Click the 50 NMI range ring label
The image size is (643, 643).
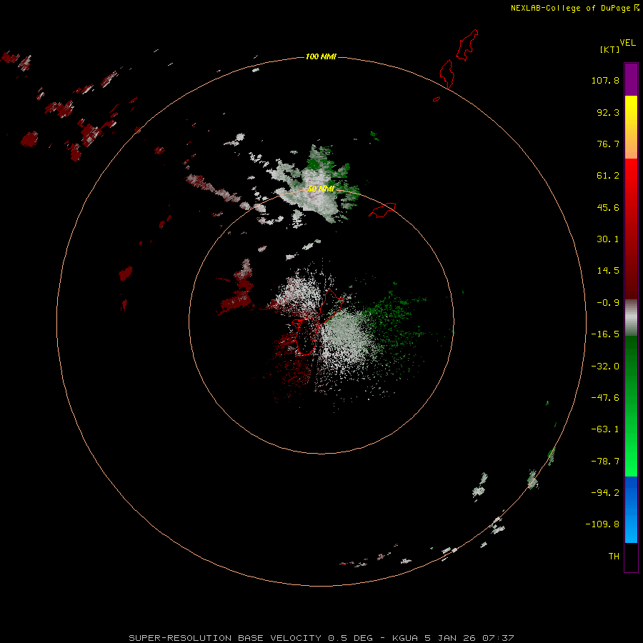321,189
